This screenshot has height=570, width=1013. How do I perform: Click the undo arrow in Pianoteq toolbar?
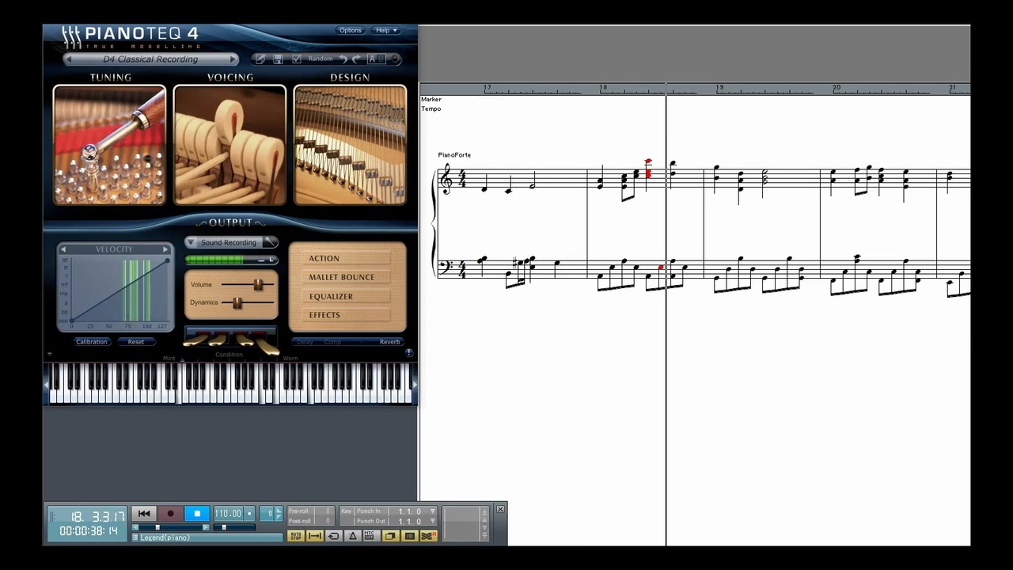(343, 59)
